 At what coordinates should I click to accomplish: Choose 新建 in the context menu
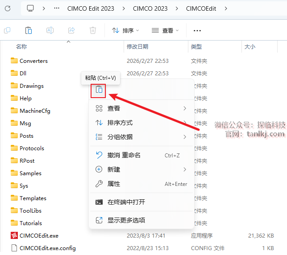(141, 169)
